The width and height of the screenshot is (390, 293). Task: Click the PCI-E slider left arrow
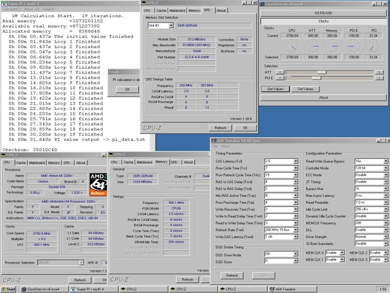coord(280,78)
